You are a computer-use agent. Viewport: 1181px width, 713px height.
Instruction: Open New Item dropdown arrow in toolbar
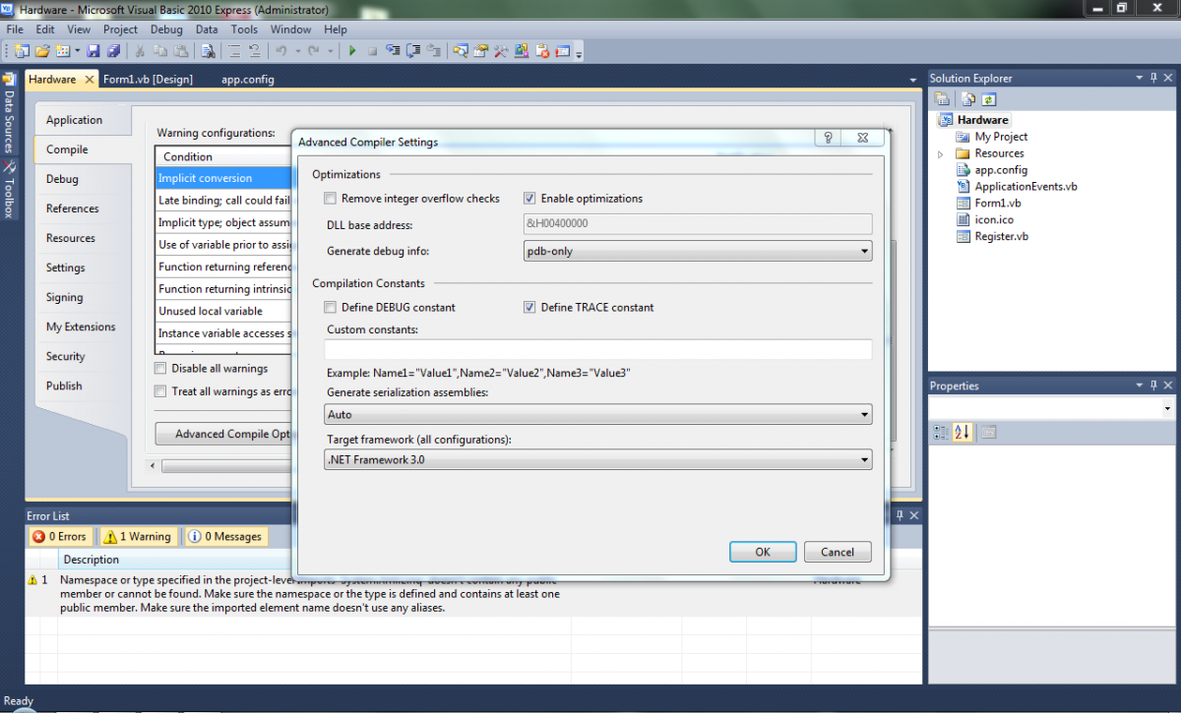78,50
